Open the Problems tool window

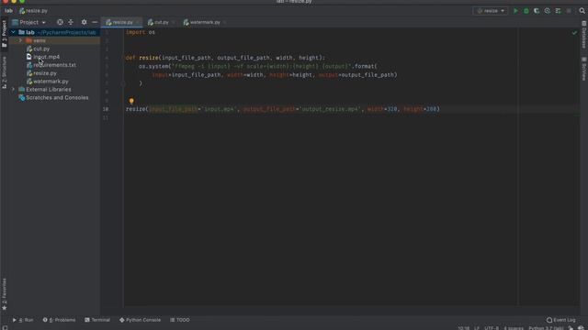pyautogui.click(x=59, y=320)
